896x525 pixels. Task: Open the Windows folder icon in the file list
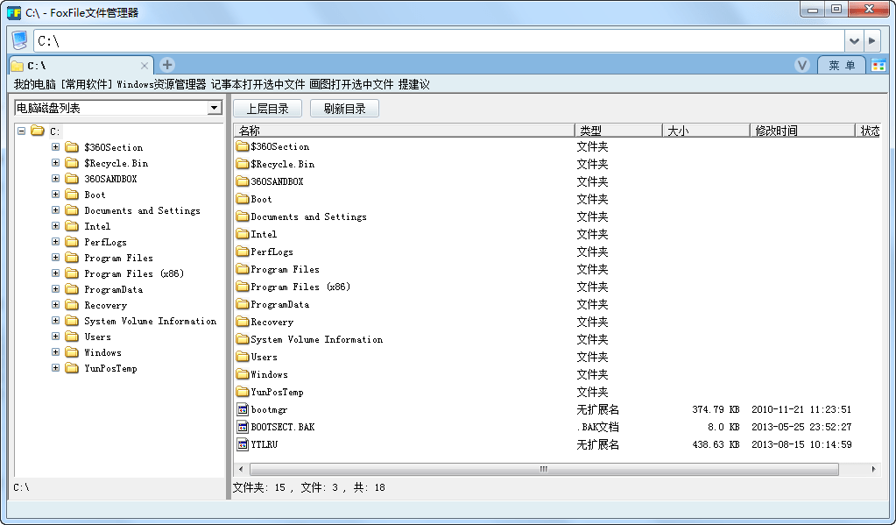242,374
